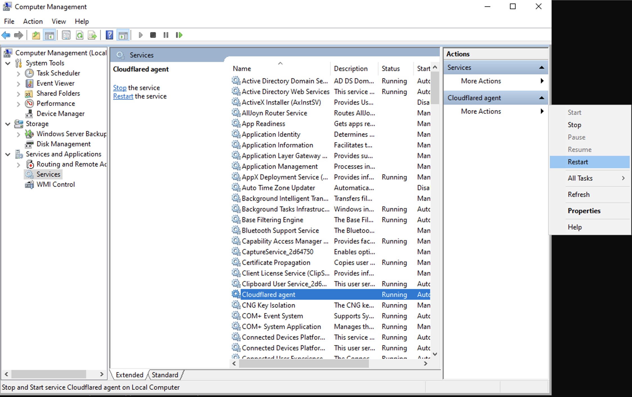
Task: Open Help using the question mark icon
Action: point(109,35)
